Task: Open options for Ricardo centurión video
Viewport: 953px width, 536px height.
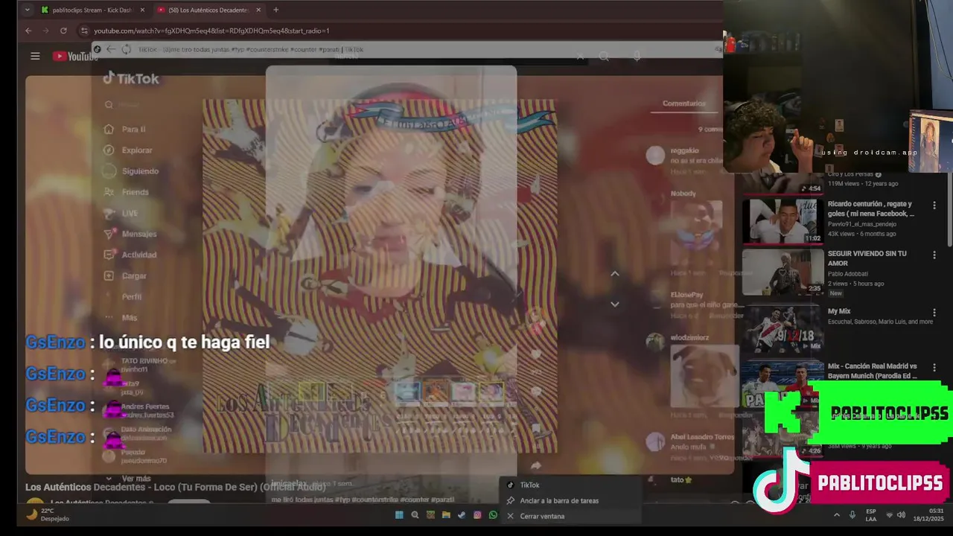Action: point(934,205)
